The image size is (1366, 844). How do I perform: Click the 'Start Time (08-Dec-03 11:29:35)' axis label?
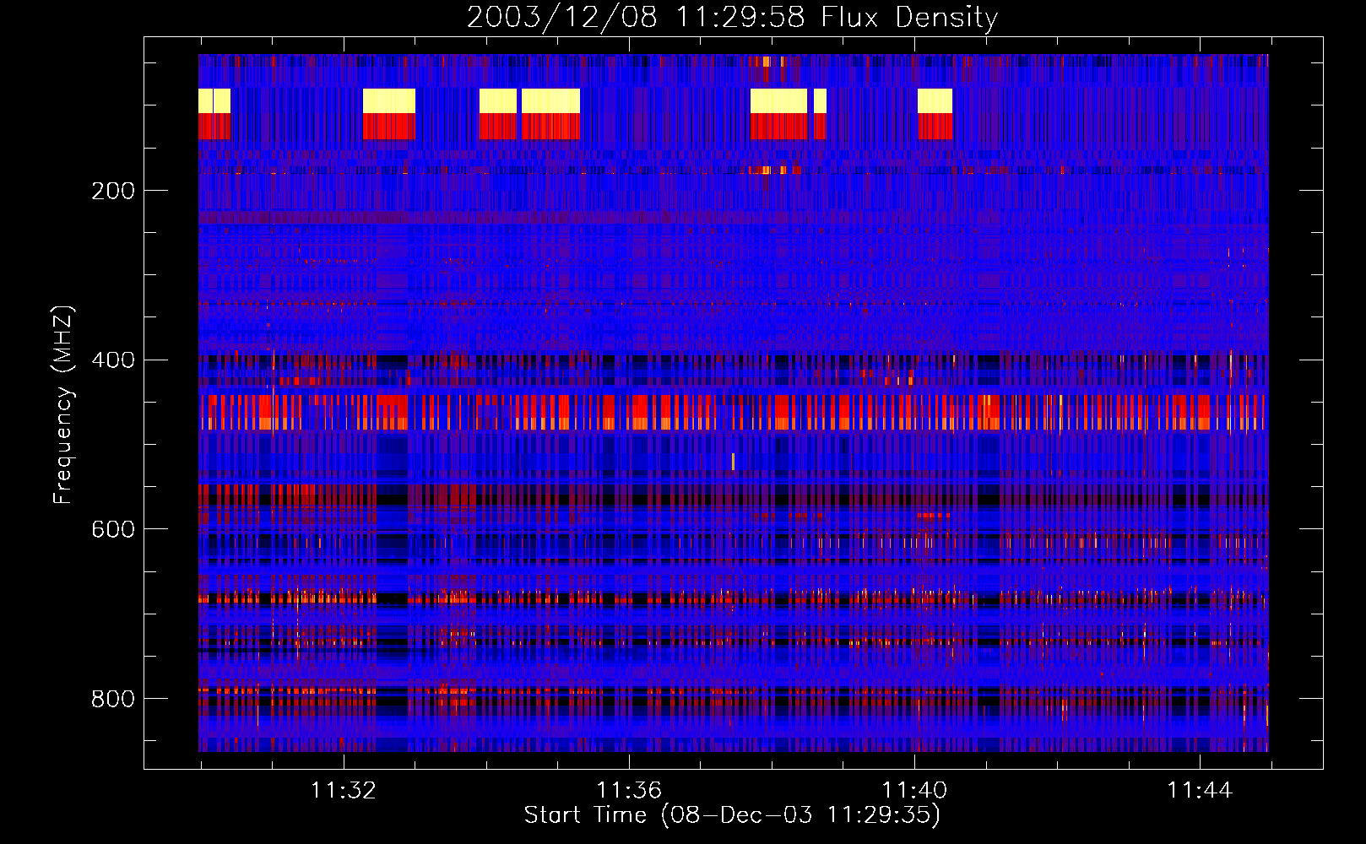pos(732,815)
